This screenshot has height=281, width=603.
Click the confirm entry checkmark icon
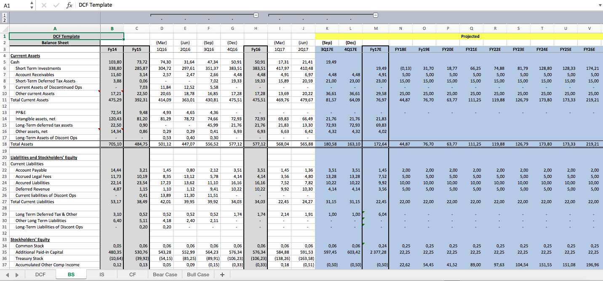click(56, 5)
